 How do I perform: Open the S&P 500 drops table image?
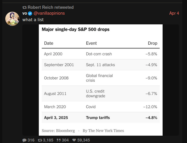[101, 80]
